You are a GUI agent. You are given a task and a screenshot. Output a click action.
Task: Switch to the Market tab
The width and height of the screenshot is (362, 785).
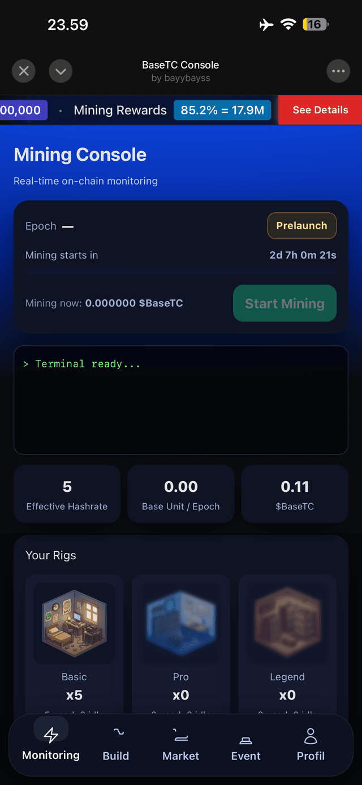pyautogui.click(x=180, y=744)
